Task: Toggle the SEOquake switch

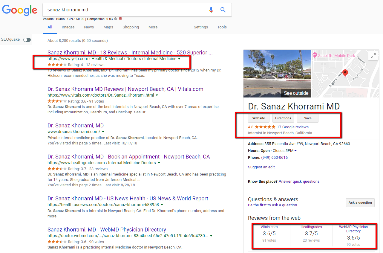Action: pyautogui.click(x=27, y=39)
